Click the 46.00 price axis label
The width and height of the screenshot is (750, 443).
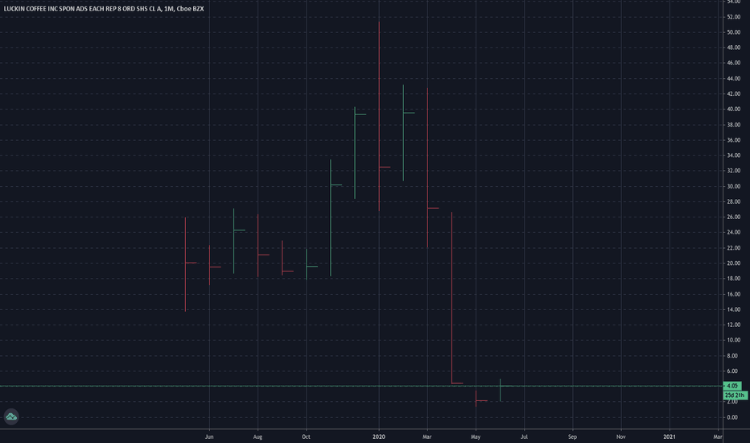point(733,63)
